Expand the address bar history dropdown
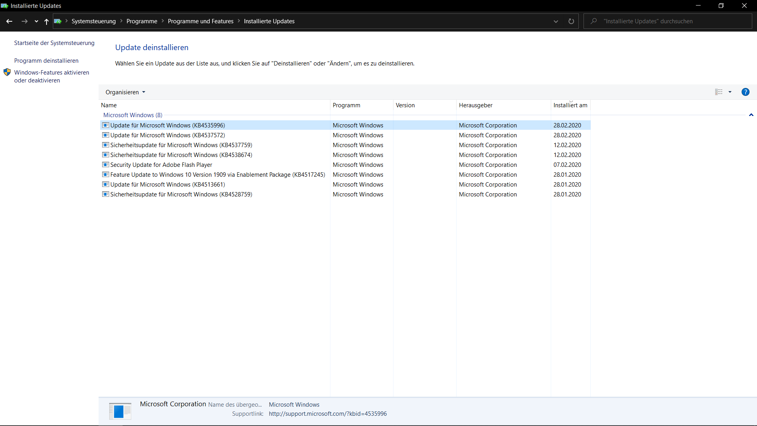 pos(556,21)
